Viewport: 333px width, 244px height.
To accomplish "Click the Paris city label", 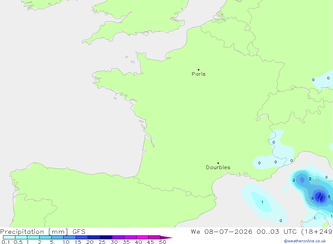I will pos(198,74).
